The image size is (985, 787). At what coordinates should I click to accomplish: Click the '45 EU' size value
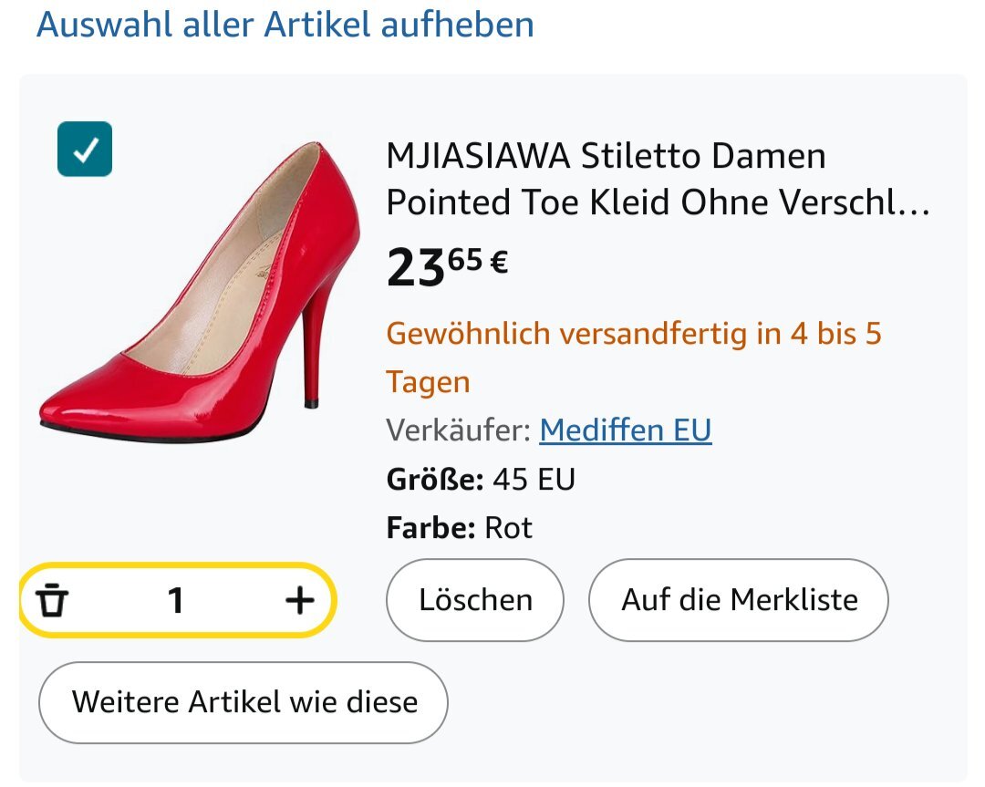click(x=534, y=479)
